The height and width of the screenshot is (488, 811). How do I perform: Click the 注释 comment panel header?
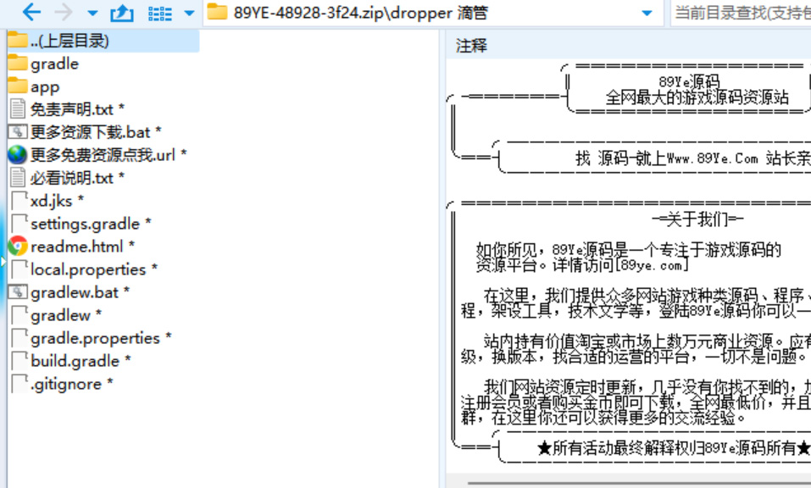(471, 46)
